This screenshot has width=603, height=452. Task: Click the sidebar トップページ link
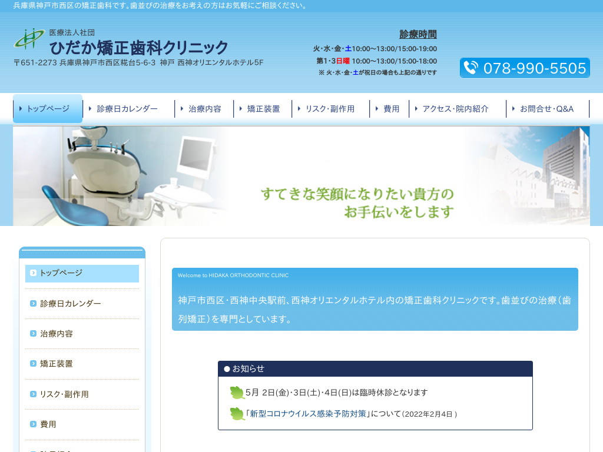click(x=82, y=273)
